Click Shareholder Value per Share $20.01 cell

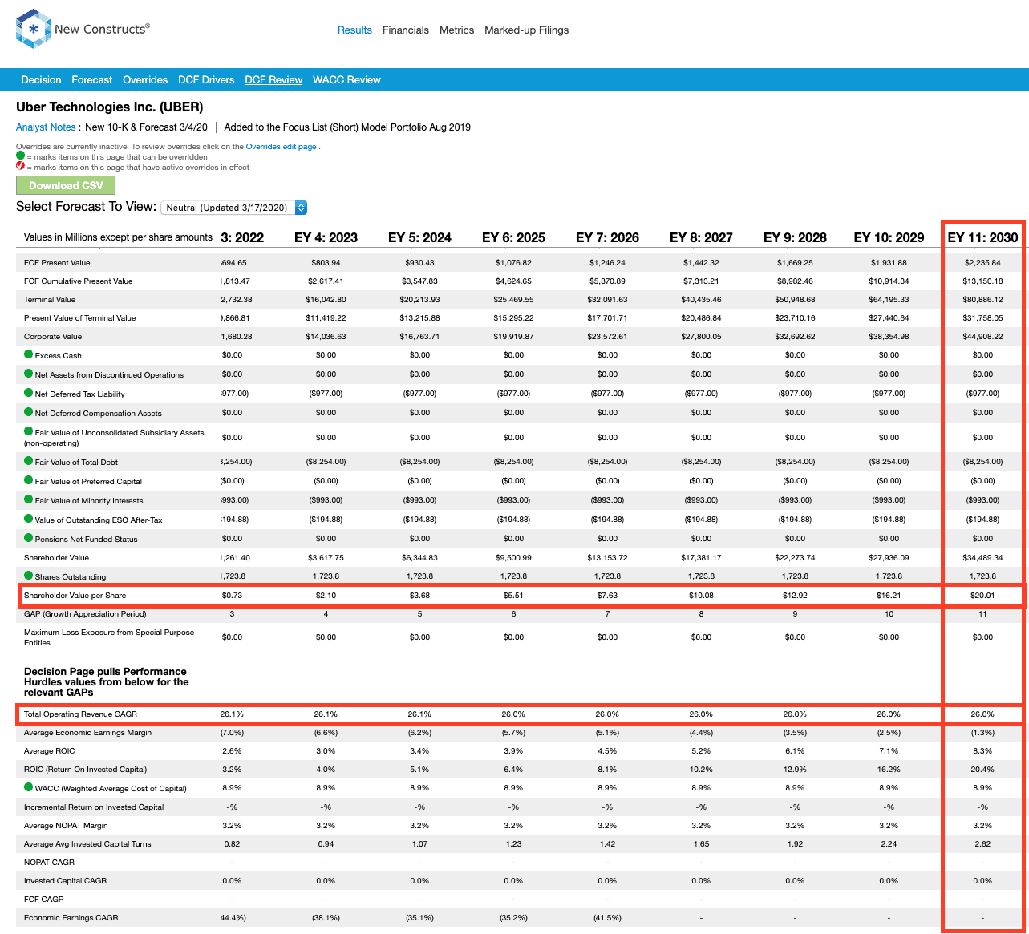982,596
